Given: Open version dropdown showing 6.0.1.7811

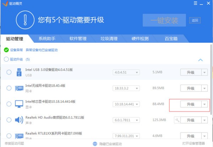Looking at the screenshot, I should tap(126, 120).
